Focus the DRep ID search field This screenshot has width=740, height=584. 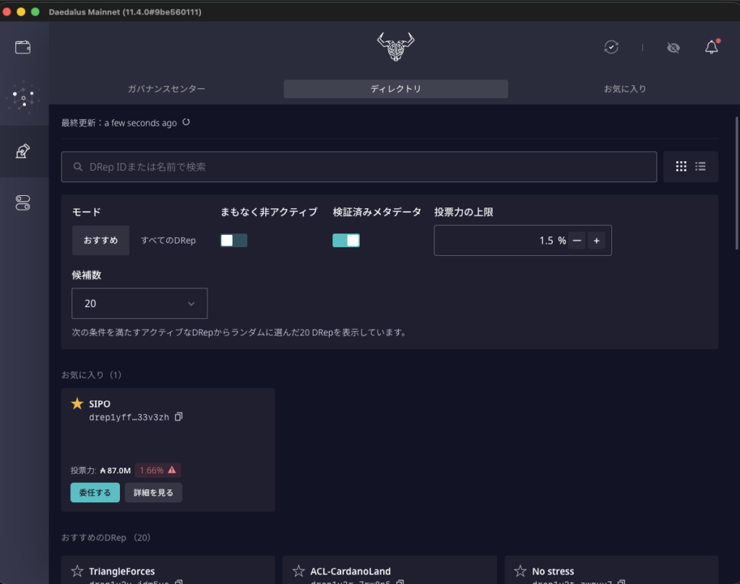tap(358, 167)
